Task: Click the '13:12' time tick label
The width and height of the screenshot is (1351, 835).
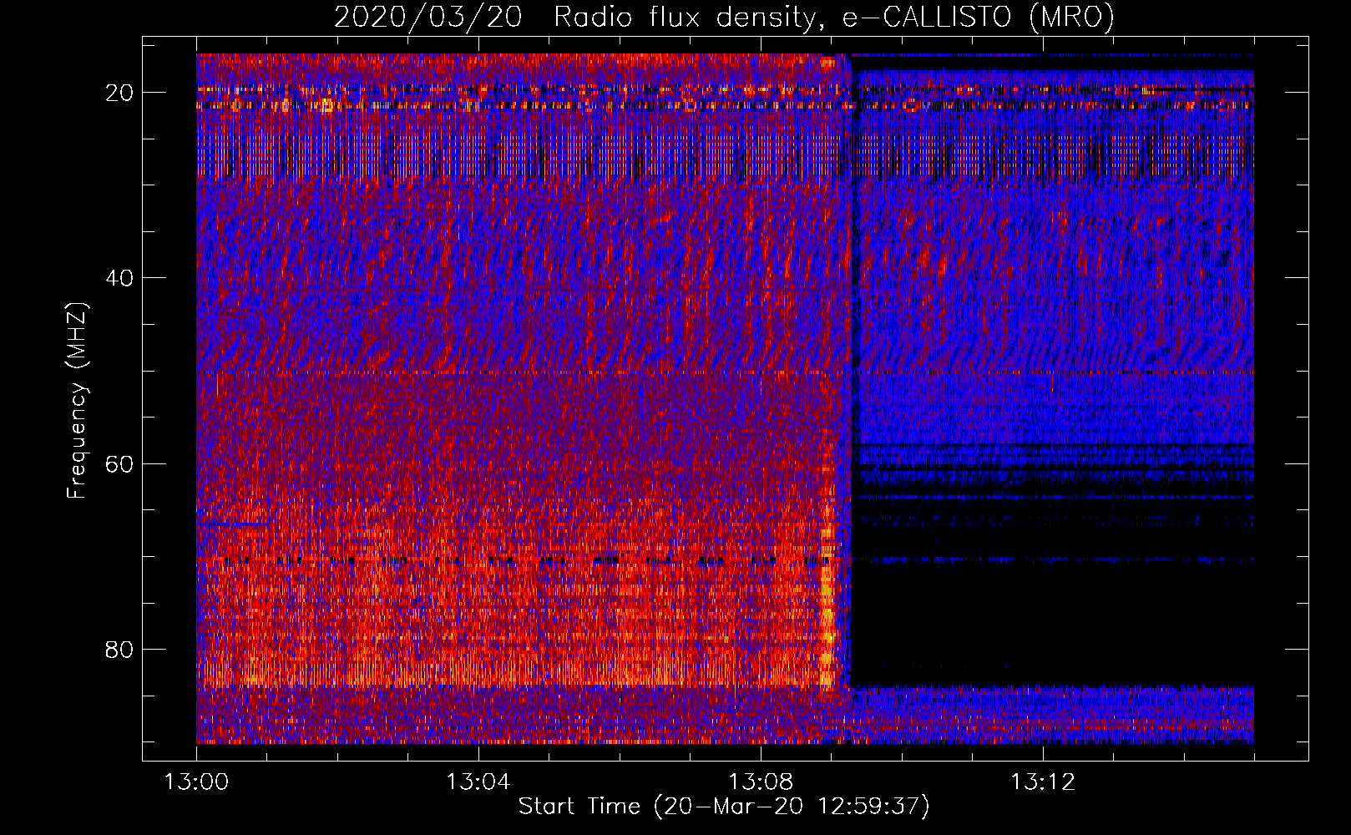Action: 1043,782
